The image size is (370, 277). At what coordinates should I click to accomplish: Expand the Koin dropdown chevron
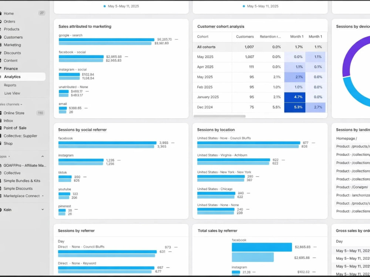(43, 210)
